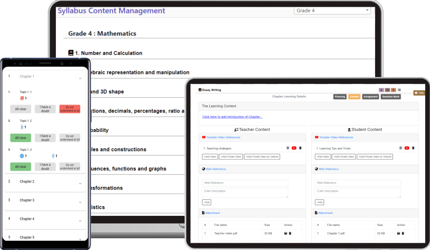Click +Add Private Video under Student Content
The height and width of the screenshot is (250, 430).
tap(344, 157)
